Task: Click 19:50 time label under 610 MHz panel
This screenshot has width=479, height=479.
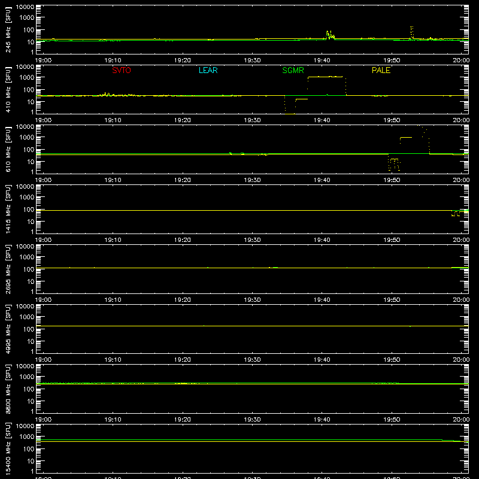Action: 392,180
